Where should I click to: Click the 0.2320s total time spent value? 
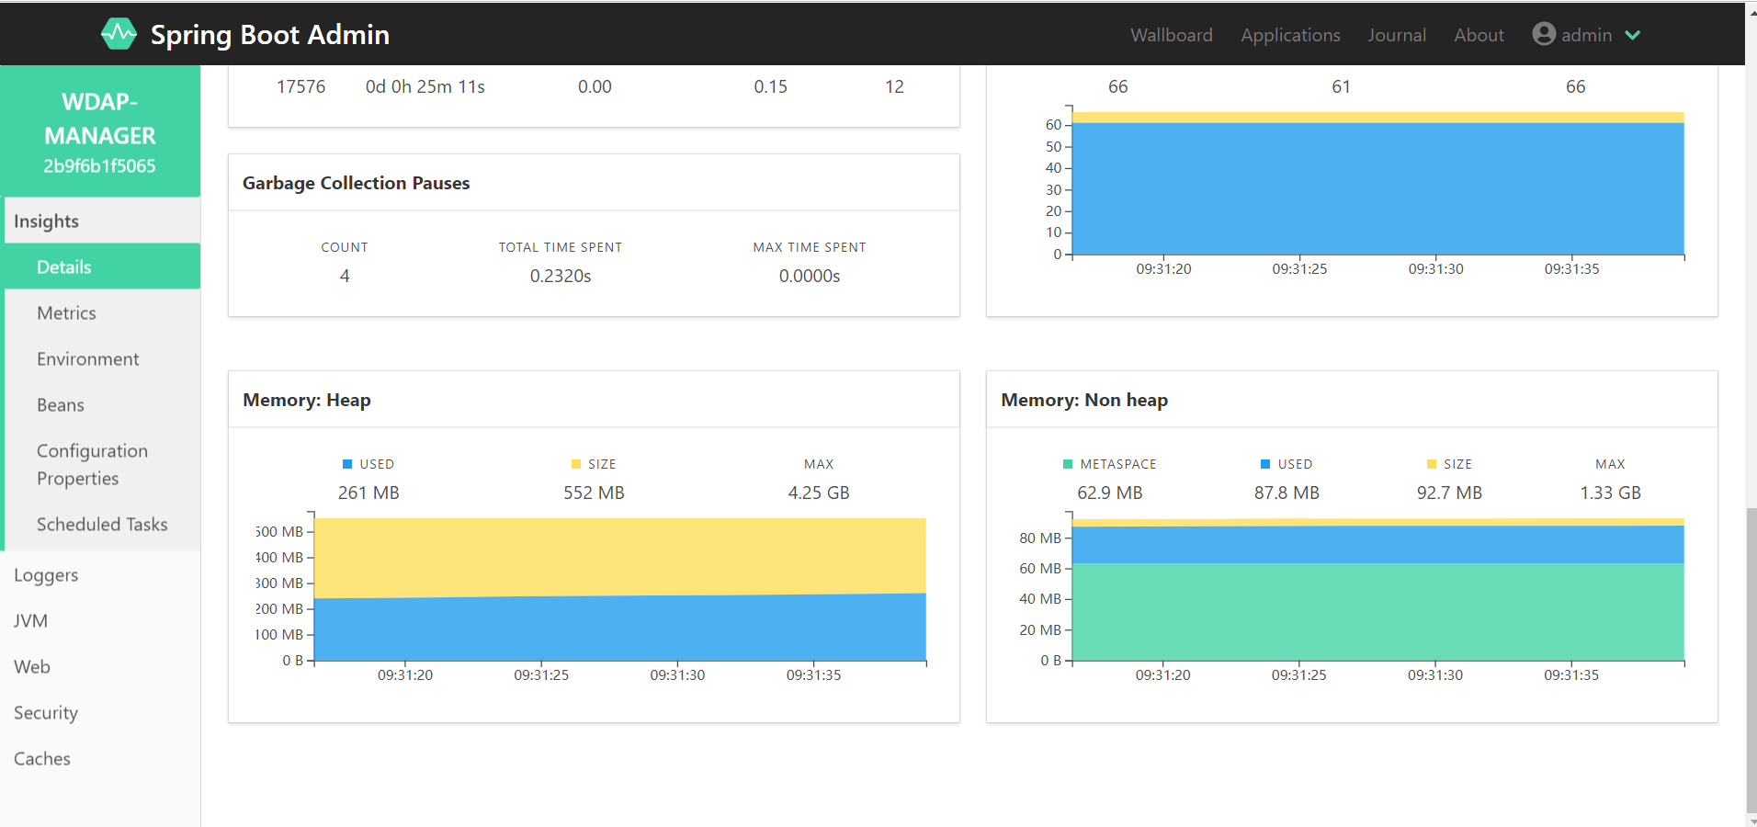[x=561, y=276]
